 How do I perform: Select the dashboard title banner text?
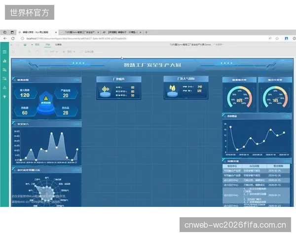click(152, 65)
